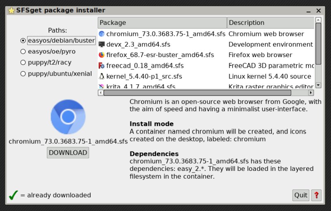331x211 pixels.
Task: Click the devx monitor icon
Action: [x=101, y=44]
